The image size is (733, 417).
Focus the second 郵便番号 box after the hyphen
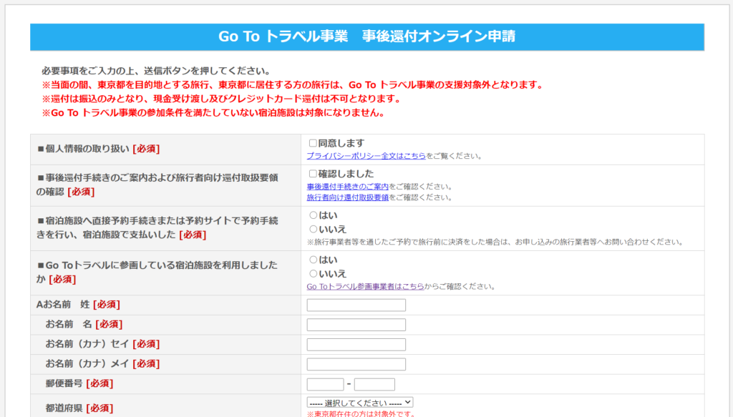374,384
